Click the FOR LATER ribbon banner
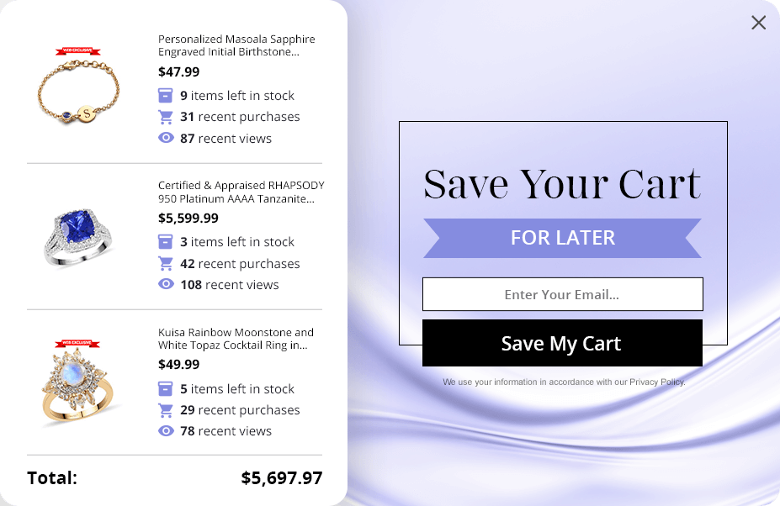 [x=562, y=238]
